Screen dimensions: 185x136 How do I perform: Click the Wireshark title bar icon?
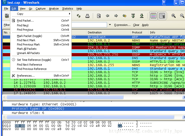coord(4,2)
